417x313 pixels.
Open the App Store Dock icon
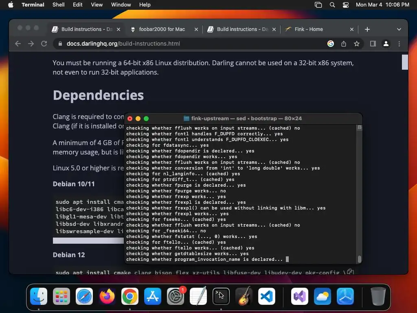(153, 296)
